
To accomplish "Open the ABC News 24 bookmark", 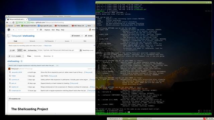I will (78, 26).
